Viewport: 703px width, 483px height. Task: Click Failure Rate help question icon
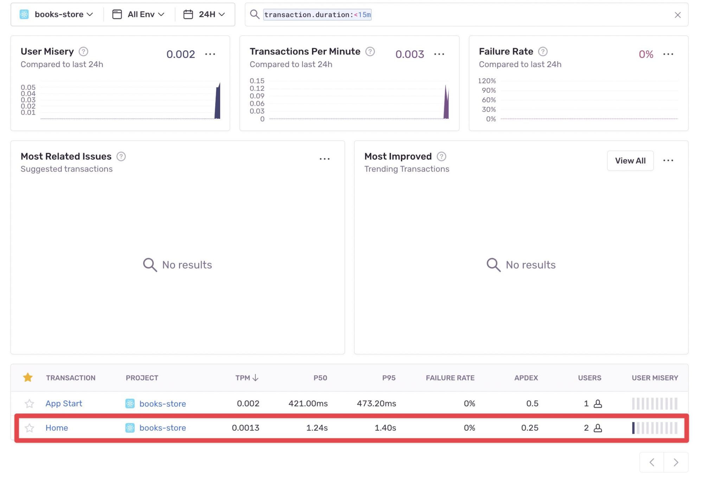543,52
